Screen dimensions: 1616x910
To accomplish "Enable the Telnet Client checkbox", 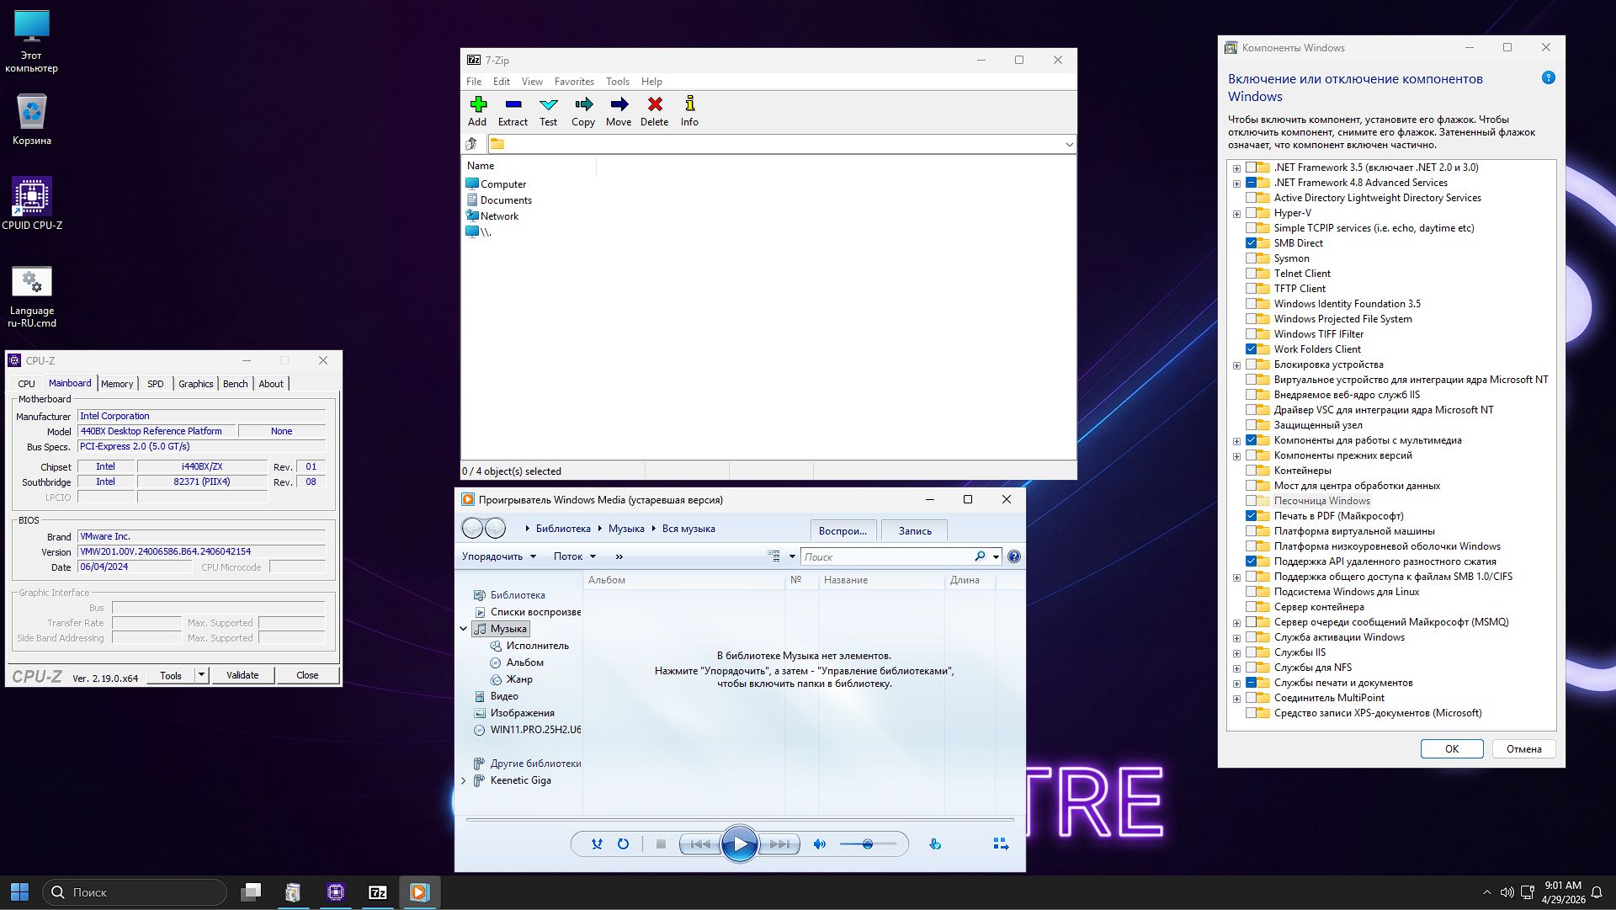I will pos(1252,273).
